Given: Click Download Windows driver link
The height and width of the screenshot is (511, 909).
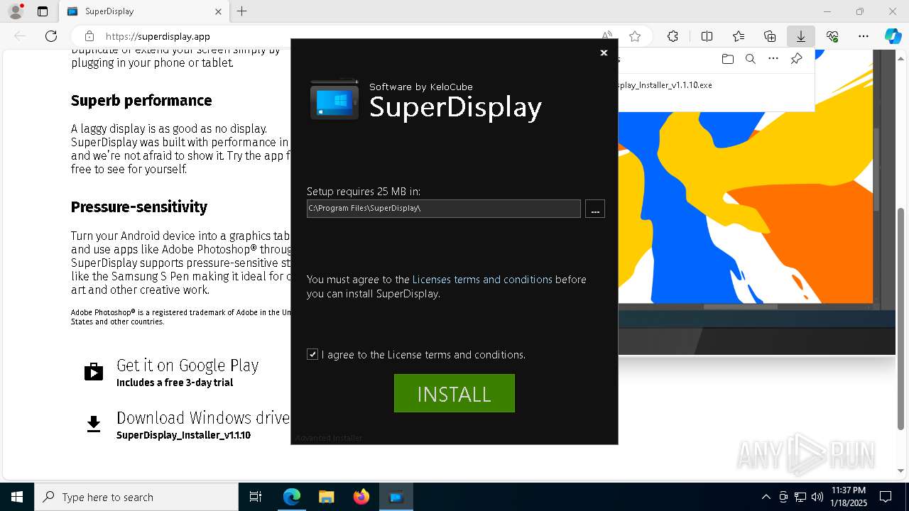Looking at the screenshot, I should (203, 418).
